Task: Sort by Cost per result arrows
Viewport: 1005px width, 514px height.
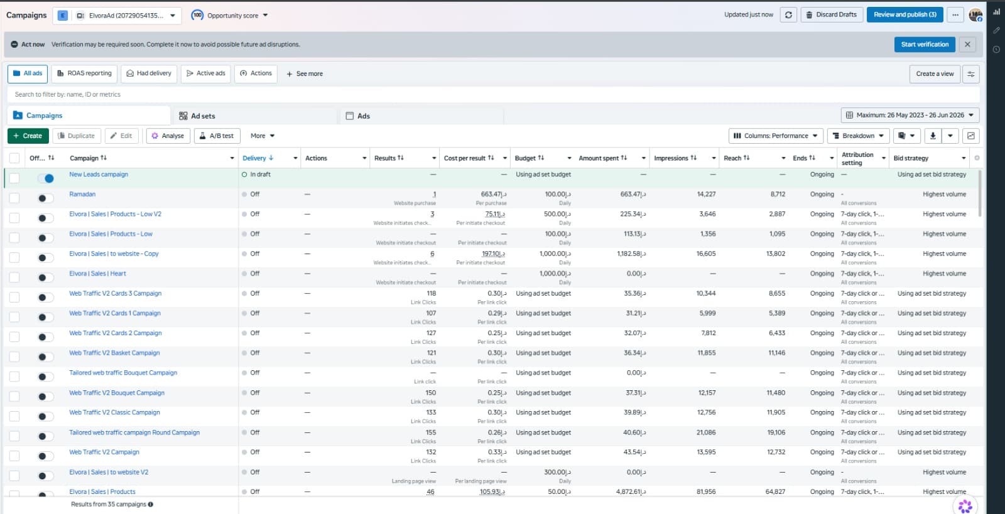Action: click(x=491, y=158)
